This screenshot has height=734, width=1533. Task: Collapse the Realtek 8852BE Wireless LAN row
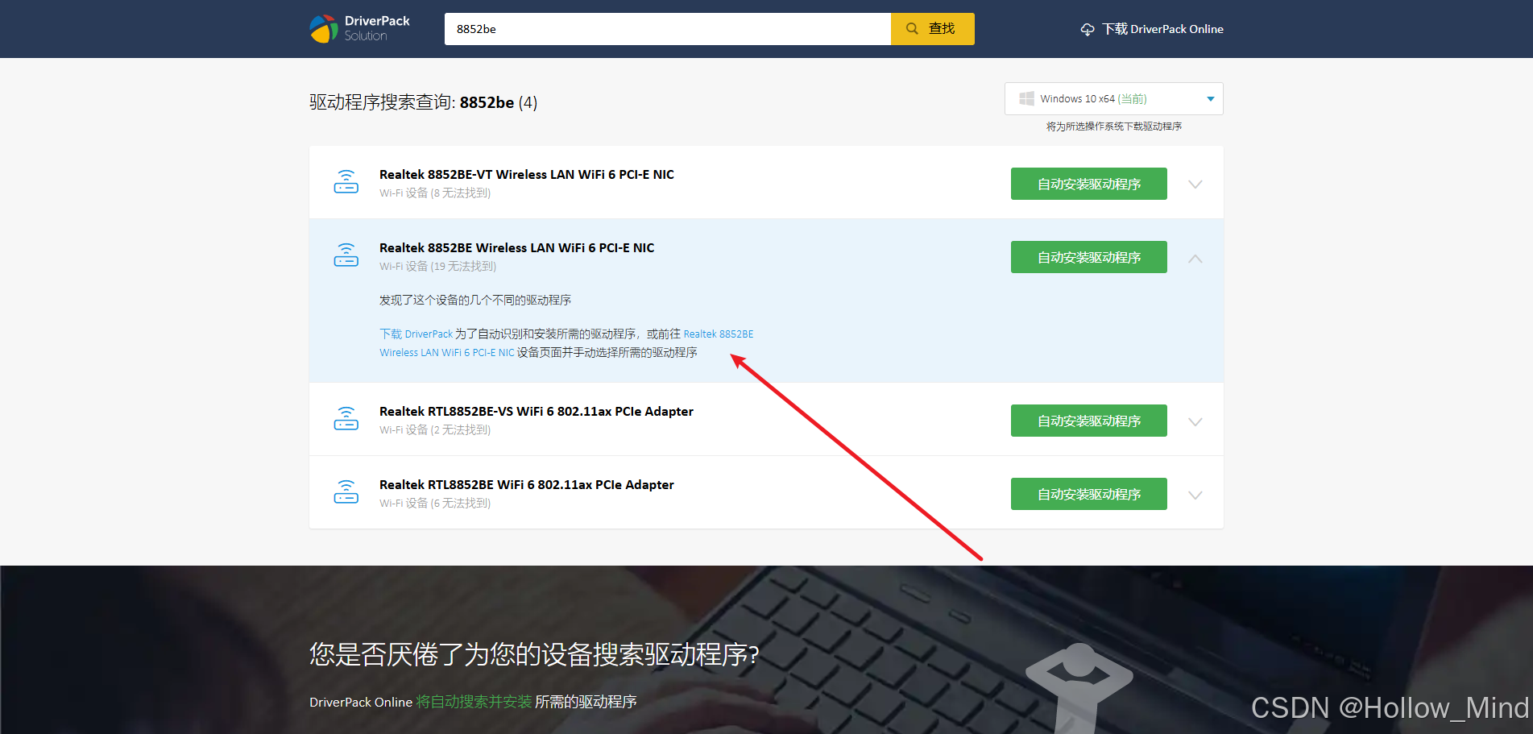tap(1195, 259)
